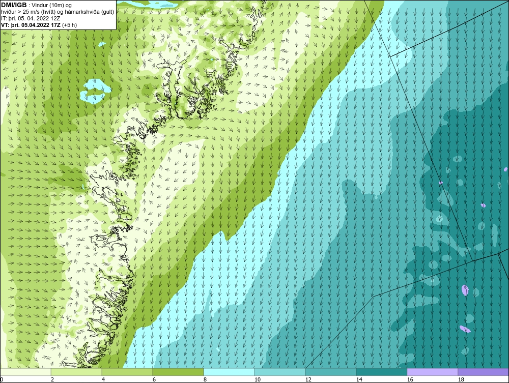This screenshot has width=509, height=383.
Task: Click the 14–16 m/s dark teal legend swatch
Action: point(381,372)
